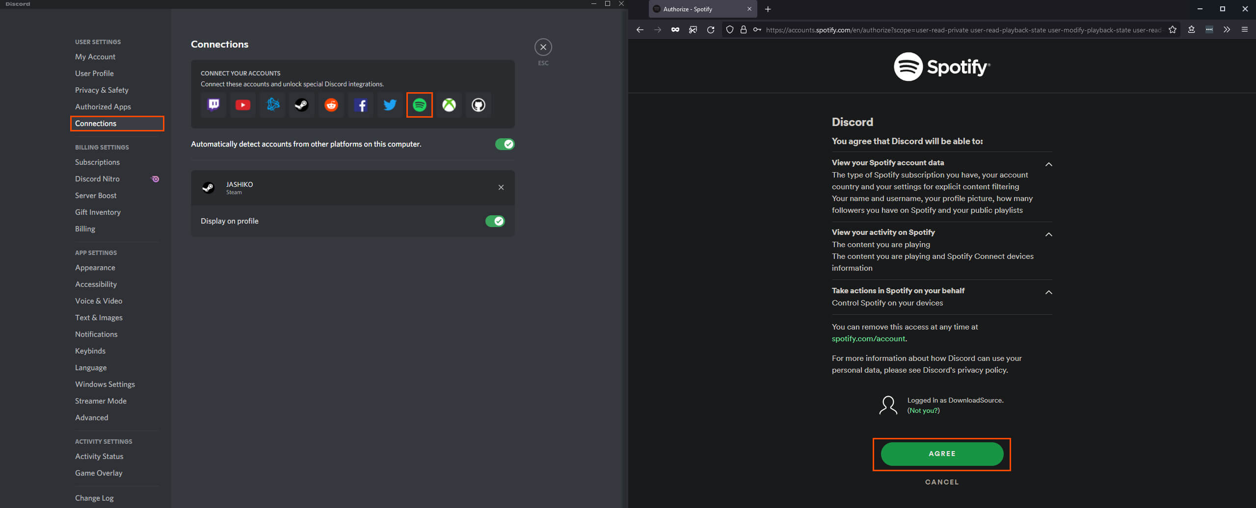Reload the Spotify authorize page
This screenshot has height=508, width=1256.
(x=710, y=30)
